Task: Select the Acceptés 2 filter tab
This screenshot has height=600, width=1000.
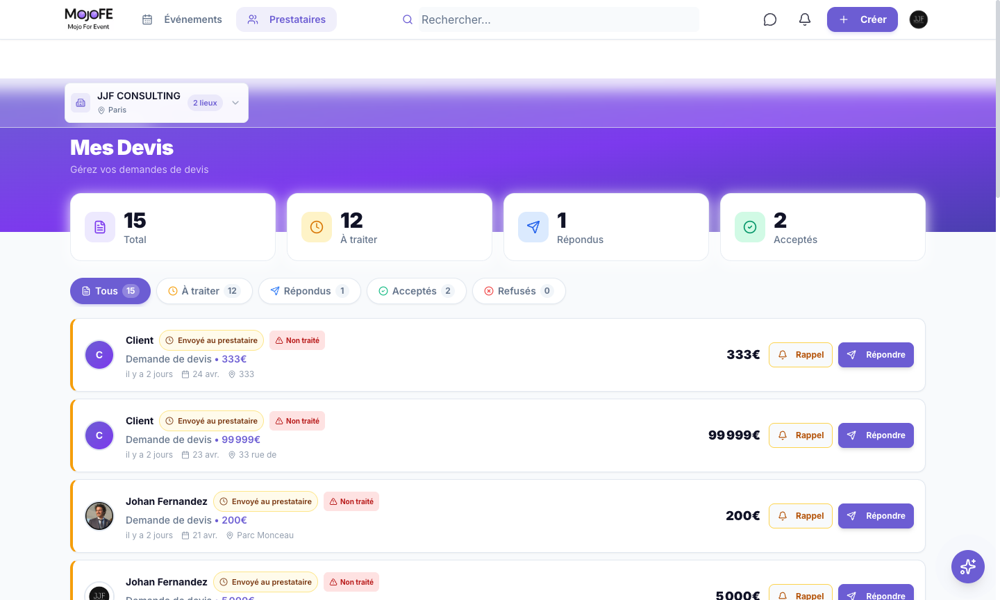Action: (x=417, y=291)
